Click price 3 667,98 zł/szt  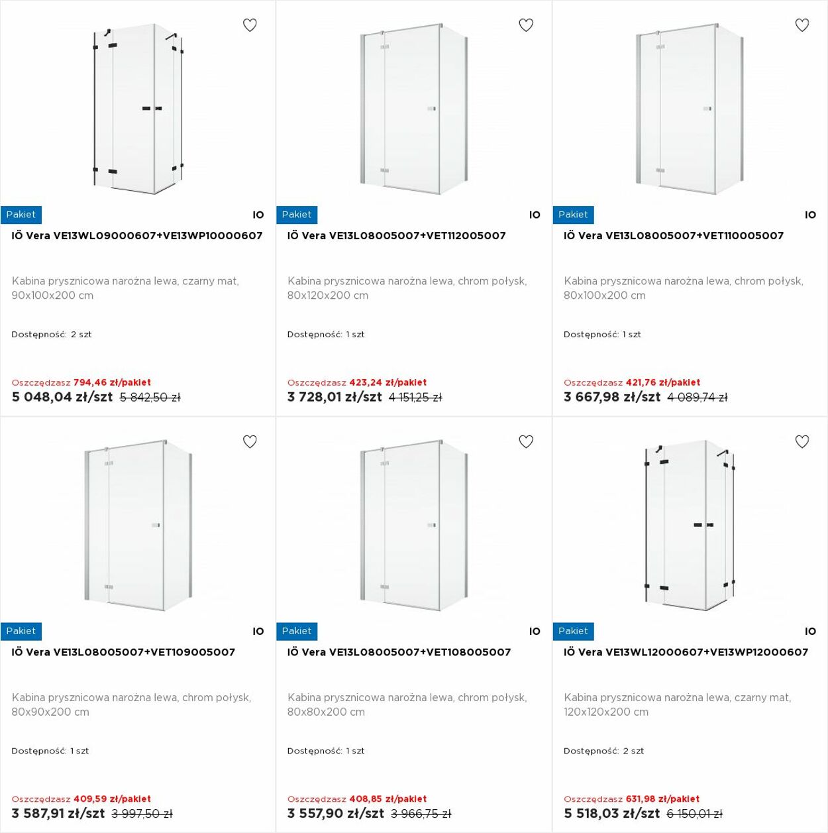(612, 397)
